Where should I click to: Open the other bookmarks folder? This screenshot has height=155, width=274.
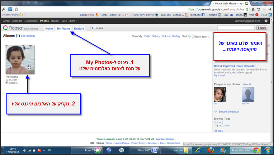[12, 15]
